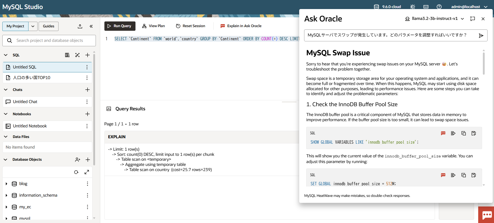Collapse the Chats section
Viewport: 494px width, 223px height.
[x=6, y=90]
